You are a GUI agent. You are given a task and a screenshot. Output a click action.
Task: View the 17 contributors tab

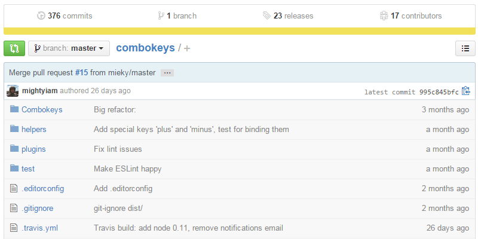click(x=411, y=16)
